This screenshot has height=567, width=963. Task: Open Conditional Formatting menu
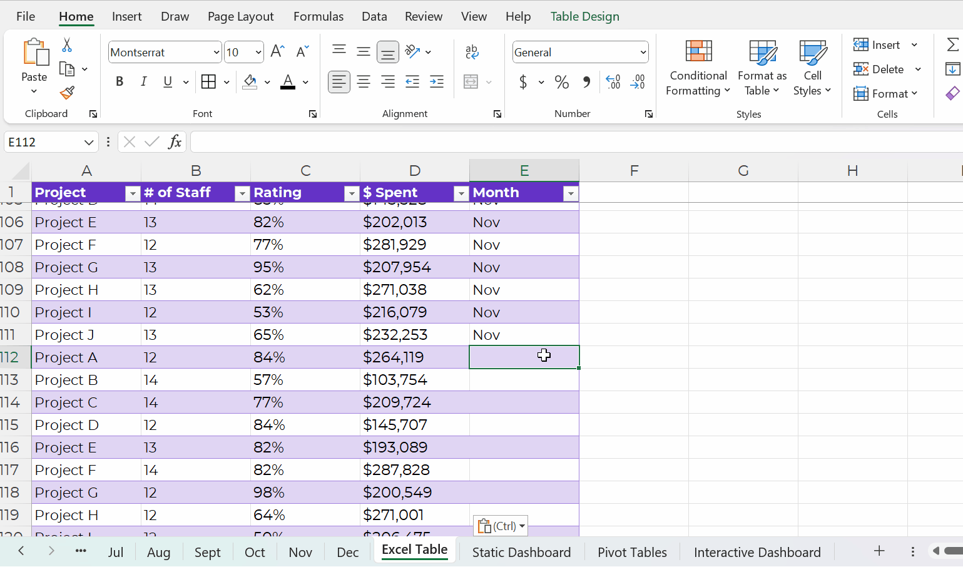698,68
